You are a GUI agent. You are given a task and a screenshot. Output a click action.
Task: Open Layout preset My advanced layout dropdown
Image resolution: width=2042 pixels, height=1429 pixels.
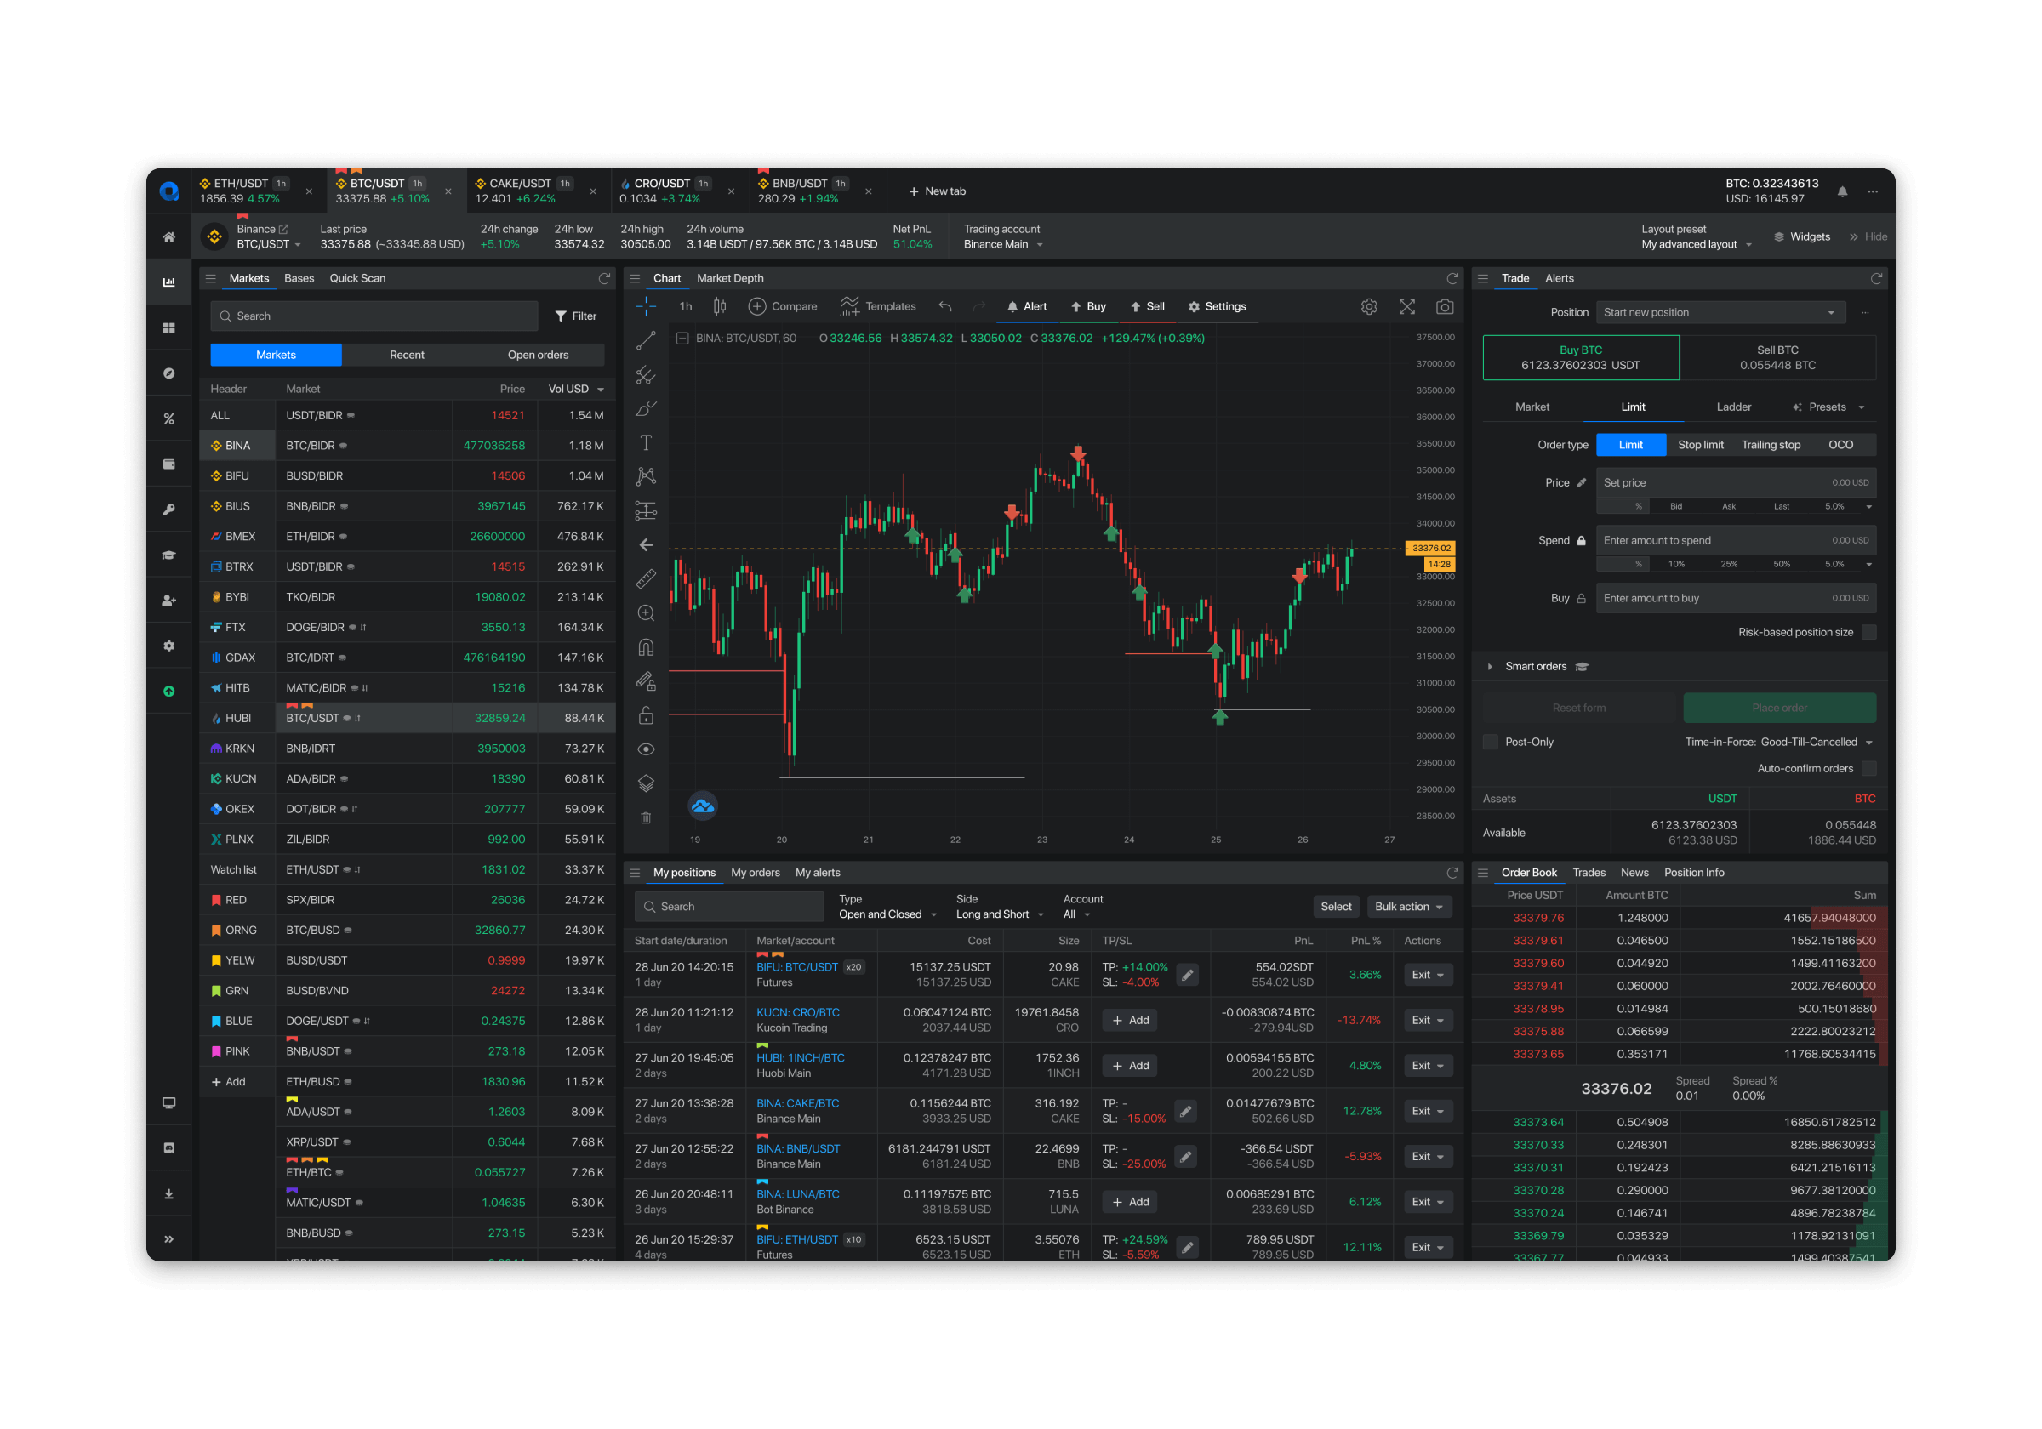(1696, 244)
